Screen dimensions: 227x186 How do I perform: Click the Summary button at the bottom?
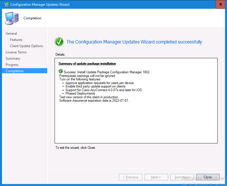point(182,177)
